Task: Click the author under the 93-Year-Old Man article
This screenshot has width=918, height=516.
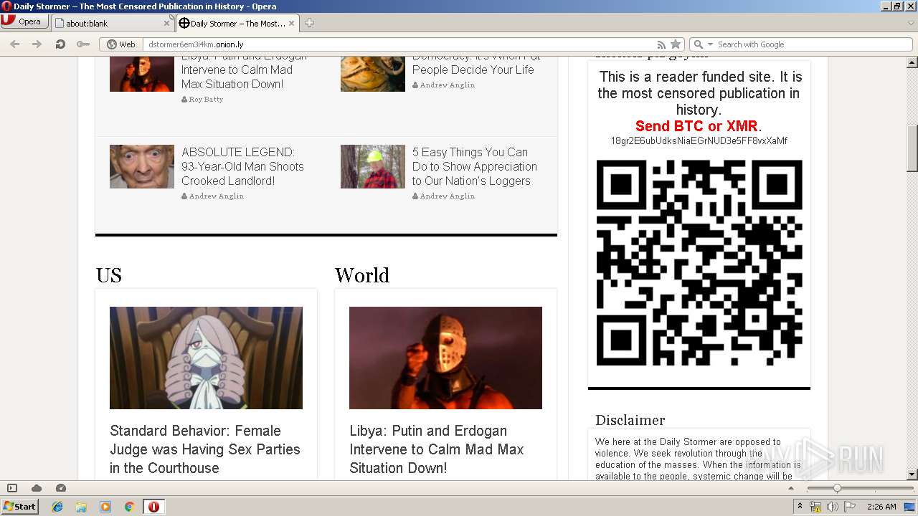Action: tap(216, 196)
